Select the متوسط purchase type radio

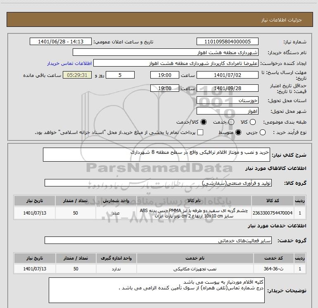pos(238,132)
